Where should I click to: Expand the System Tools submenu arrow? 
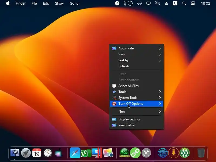160,98
